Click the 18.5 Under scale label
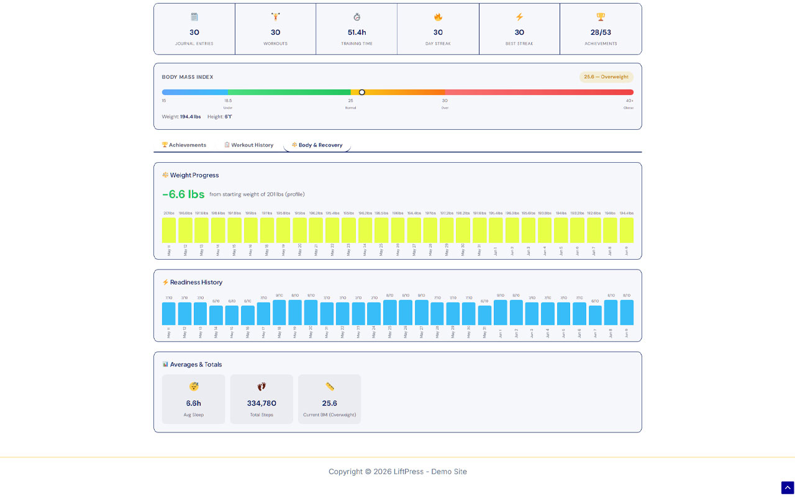 pos(228,104)
